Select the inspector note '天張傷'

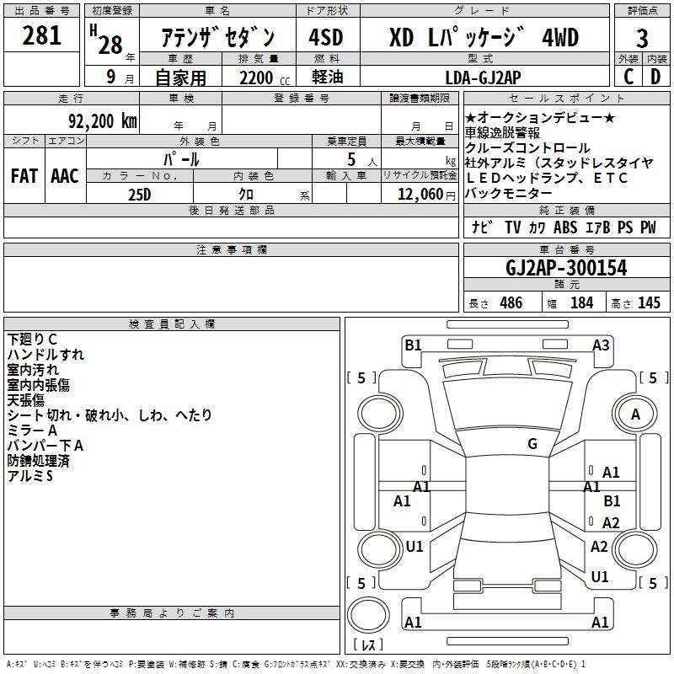26,400
